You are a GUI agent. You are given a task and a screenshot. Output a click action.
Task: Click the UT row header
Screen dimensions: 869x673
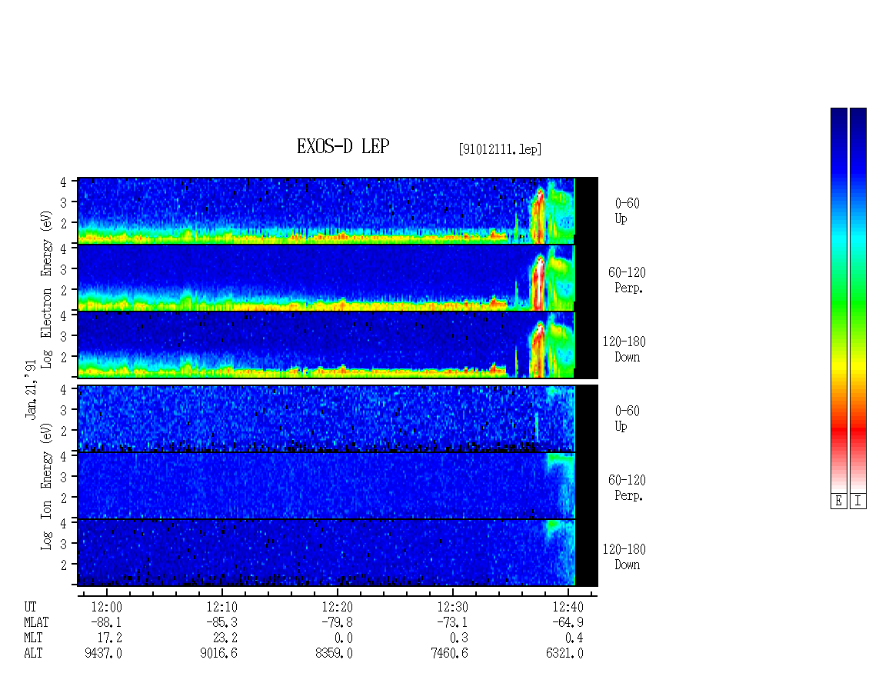point(31,607)
